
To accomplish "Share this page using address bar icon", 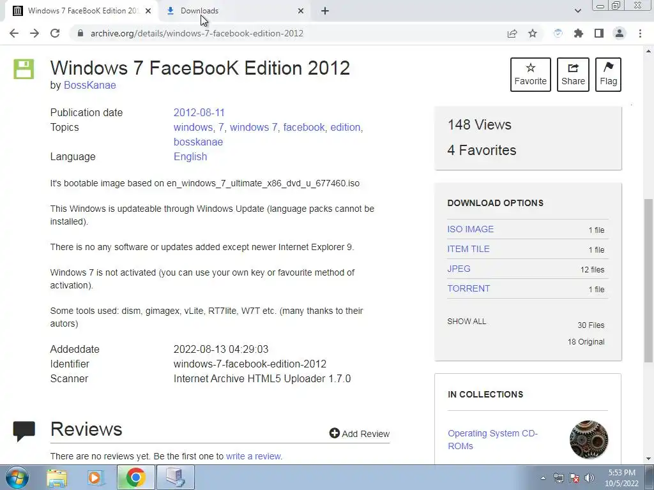I will coord(512,33).
